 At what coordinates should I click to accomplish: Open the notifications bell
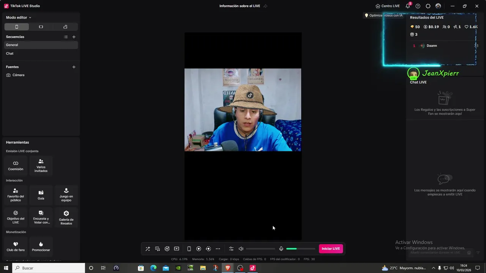point(408,6)
